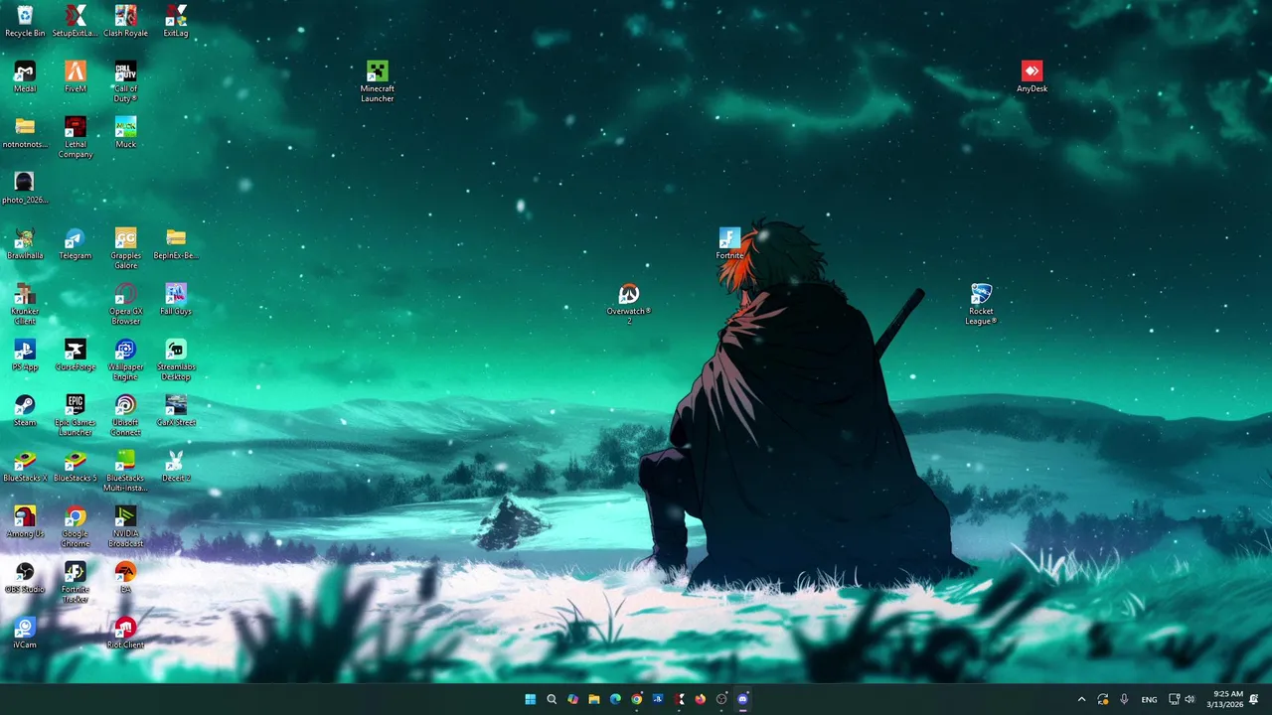Screen dimensions: 1272x715
Task: Select the BlueStacks 5 shortcut
Action: (x=76, y=466)
